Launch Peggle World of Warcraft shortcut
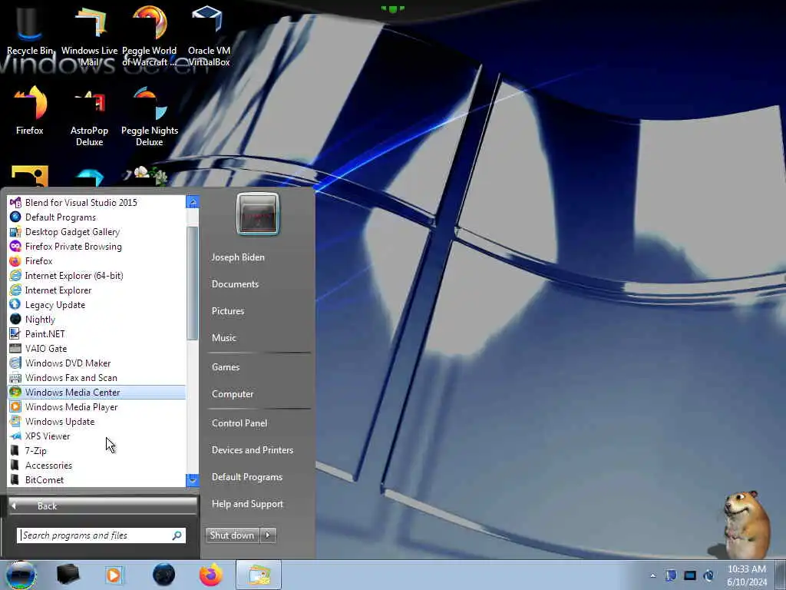This screenshot has height=590, width=786. pos(150,36)
